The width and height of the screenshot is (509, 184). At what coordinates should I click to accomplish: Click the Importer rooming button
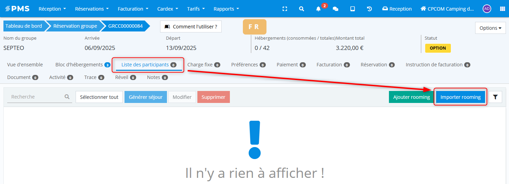460,97
